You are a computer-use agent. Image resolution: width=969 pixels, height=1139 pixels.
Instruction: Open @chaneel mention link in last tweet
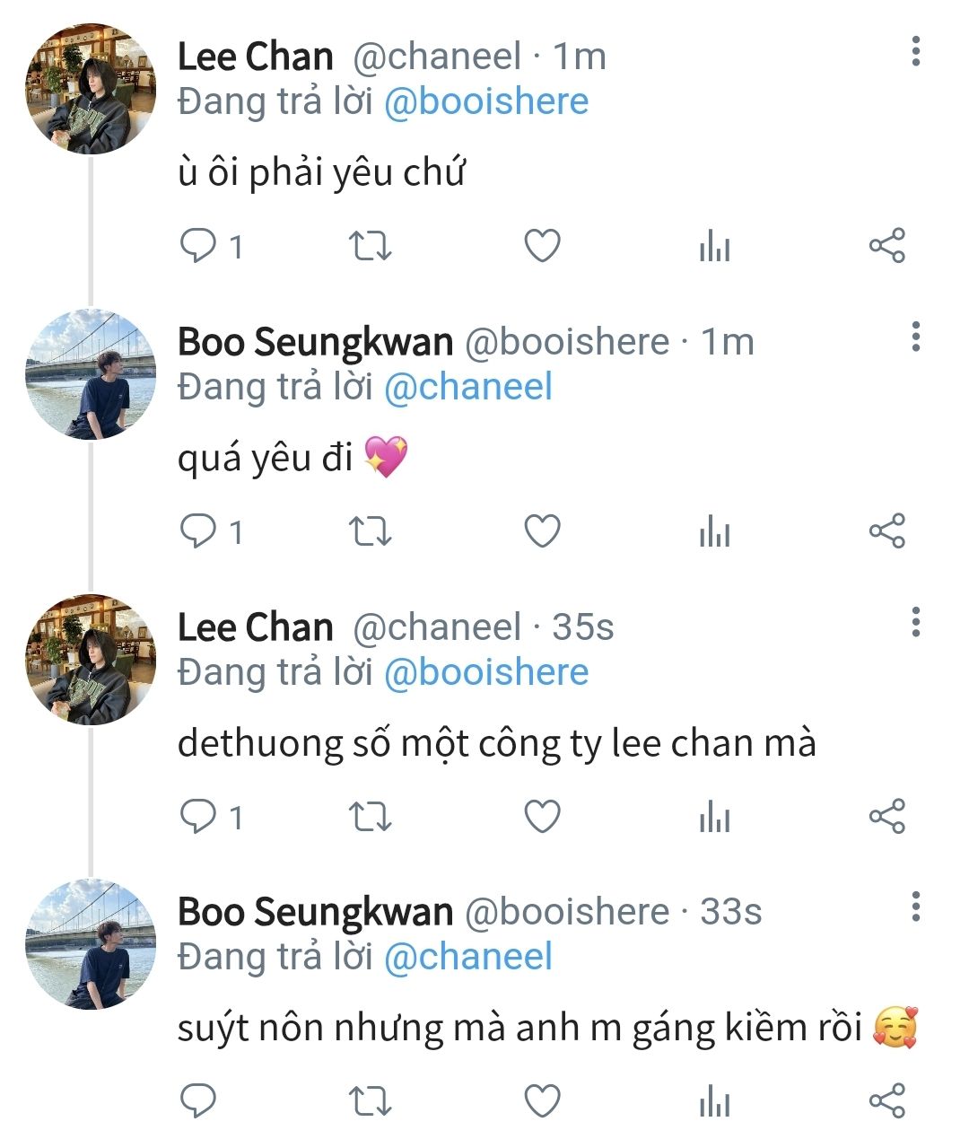[x=467, y=957]
